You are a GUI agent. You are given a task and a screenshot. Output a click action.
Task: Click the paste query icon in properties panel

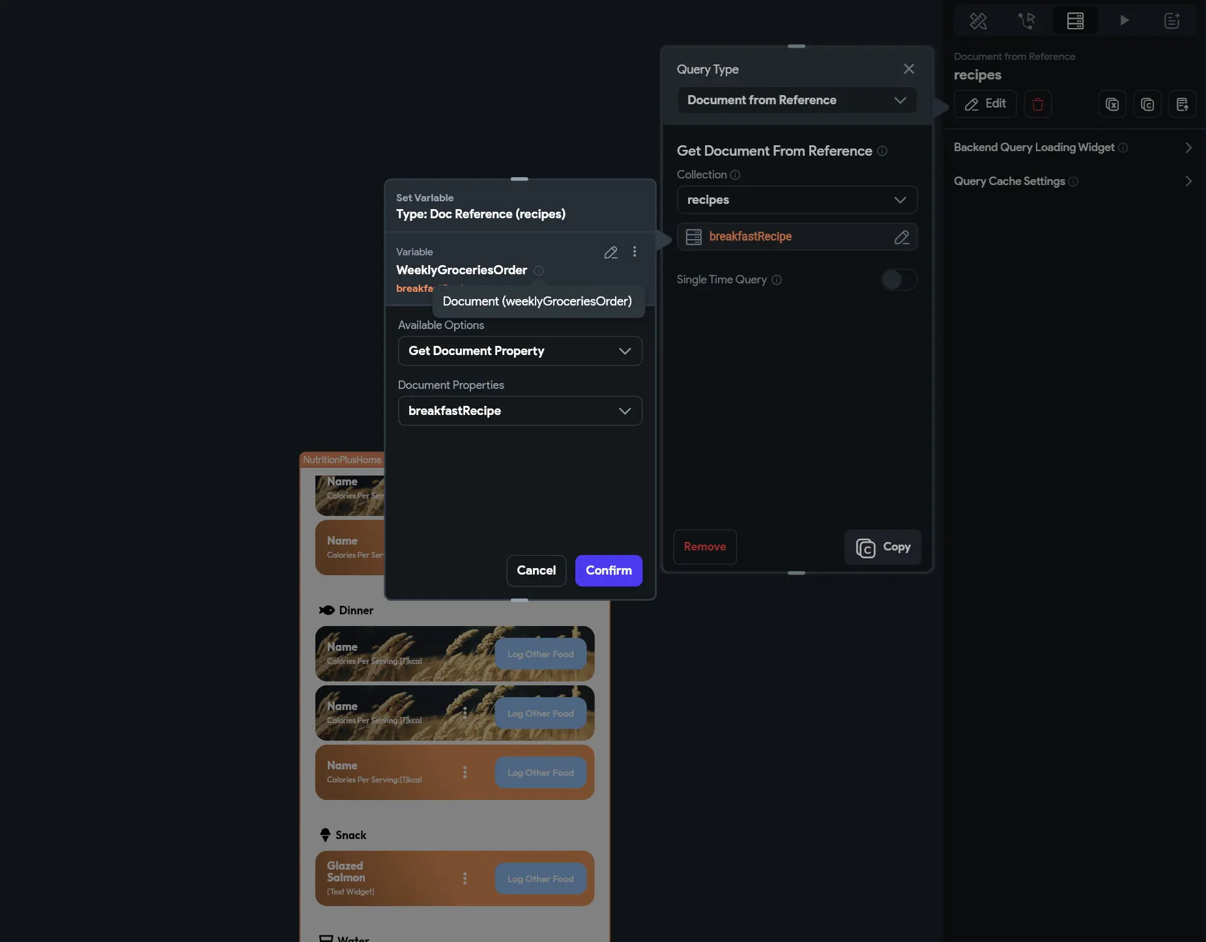coord(1183,104)
